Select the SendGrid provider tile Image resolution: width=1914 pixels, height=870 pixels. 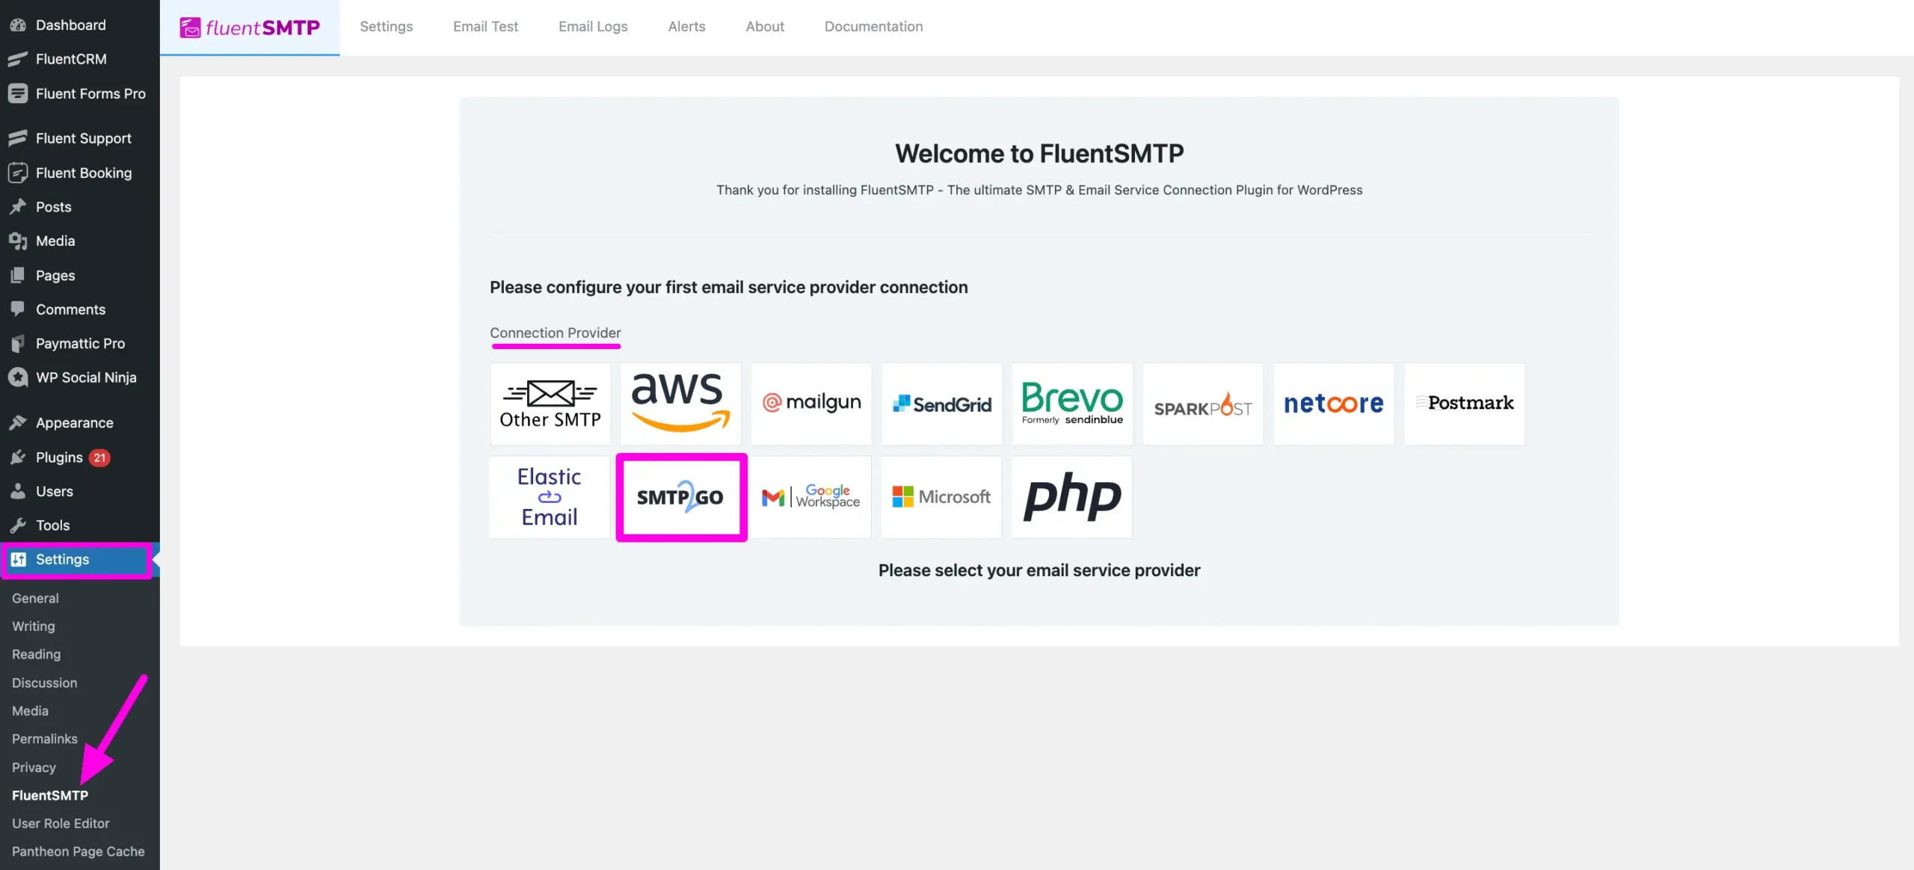point(941,404)
